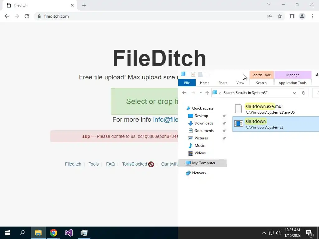Expand Customize Quick Access Toolbar dropdown

[x=206, y=75]
